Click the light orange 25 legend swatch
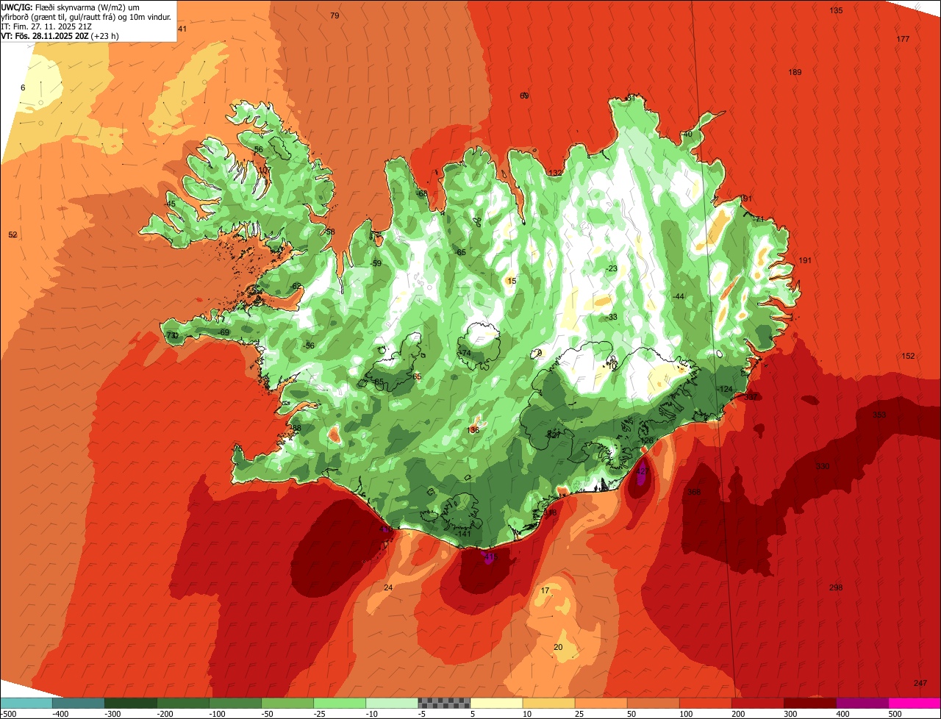 [x=601, y=703]
